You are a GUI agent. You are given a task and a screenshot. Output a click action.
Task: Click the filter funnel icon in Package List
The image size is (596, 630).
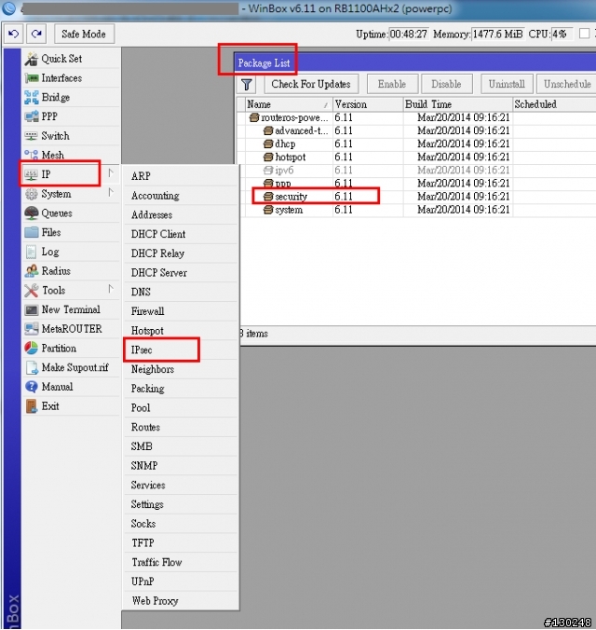(247, 85)
